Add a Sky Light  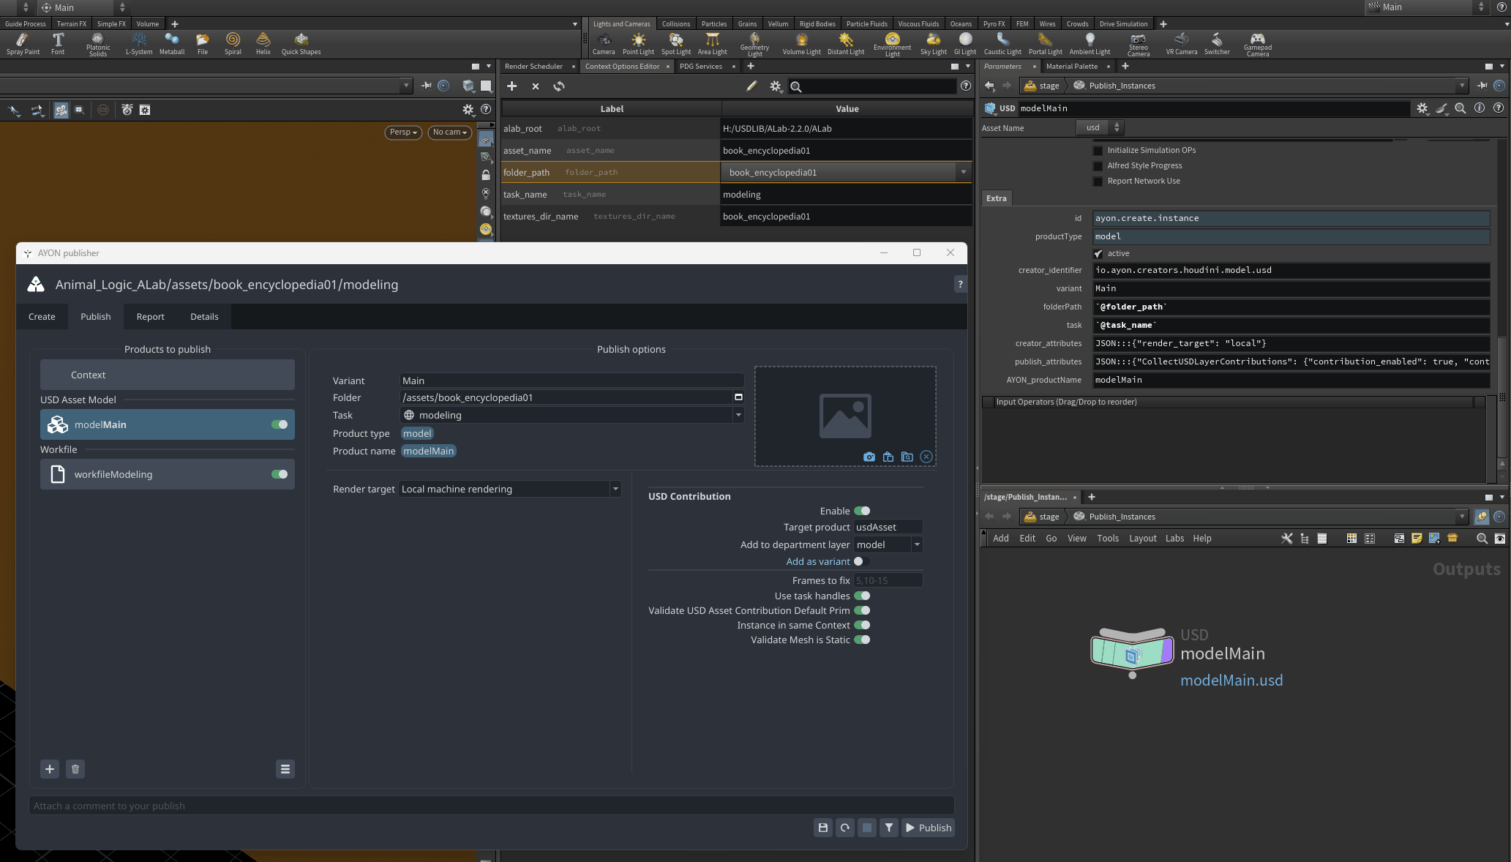coord(934,44)
